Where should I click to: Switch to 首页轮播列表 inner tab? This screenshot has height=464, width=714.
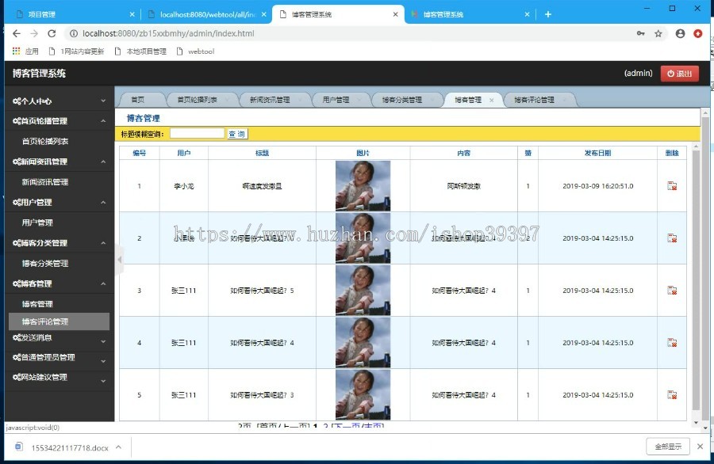198,100
